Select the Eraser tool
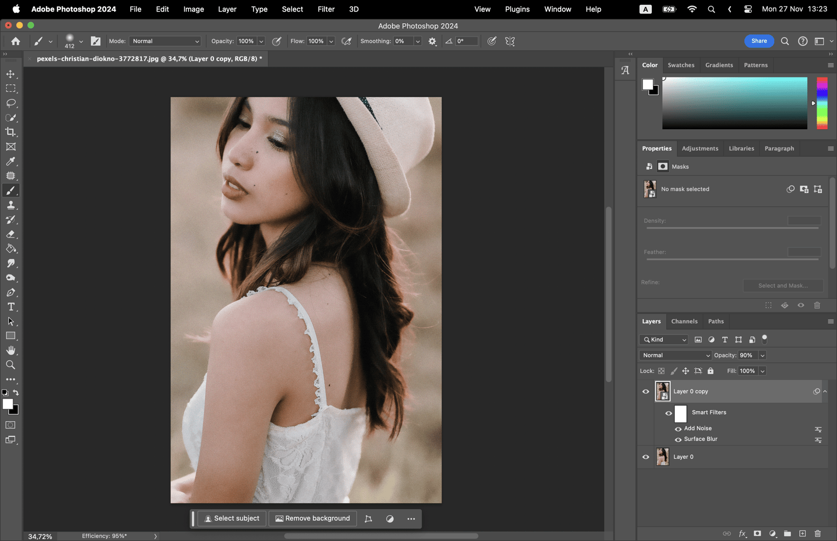The image size is (837, 541). pos(10,234)
